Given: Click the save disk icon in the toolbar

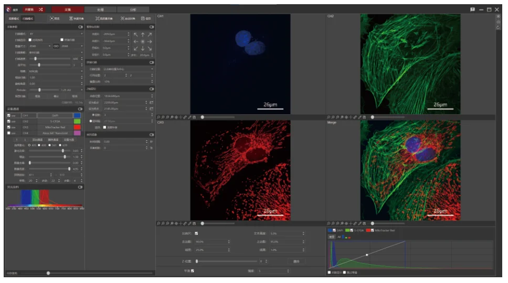Looking at the screenshot, I should point(143,18).
